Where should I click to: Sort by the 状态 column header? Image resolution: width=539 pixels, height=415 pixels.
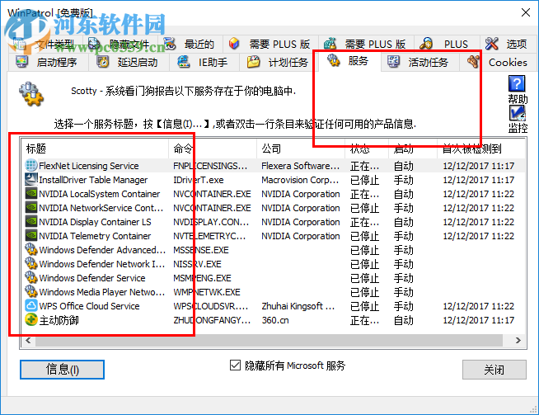(x=367, y=149)
